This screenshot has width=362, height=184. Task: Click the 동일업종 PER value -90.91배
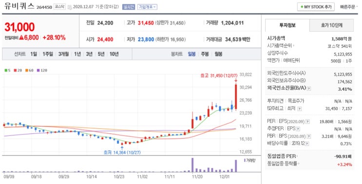point(343,157)
